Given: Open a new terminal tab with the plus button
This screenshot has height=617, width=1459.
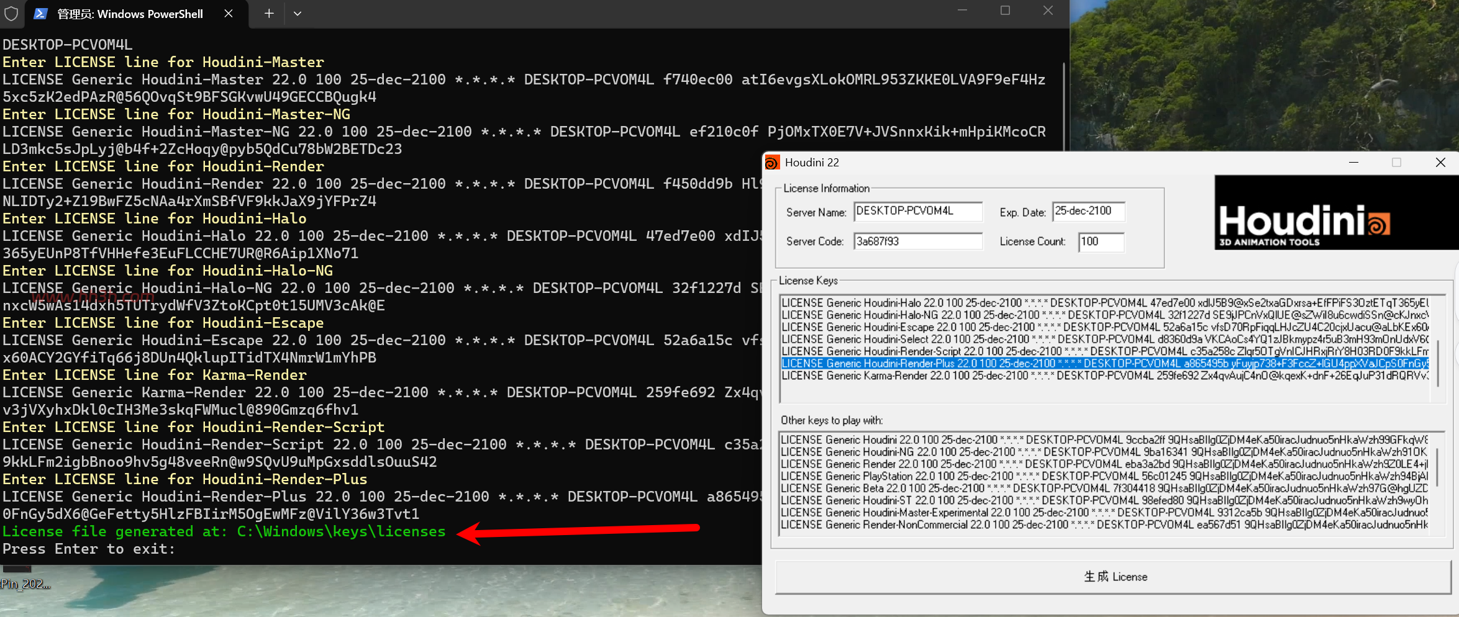Looking at the screenshot, I should click(x=269, y=14).
